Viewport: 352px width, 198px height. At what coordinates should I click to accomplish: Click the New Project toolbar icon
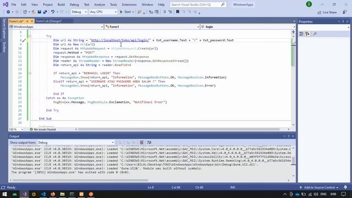pos(25,12)
